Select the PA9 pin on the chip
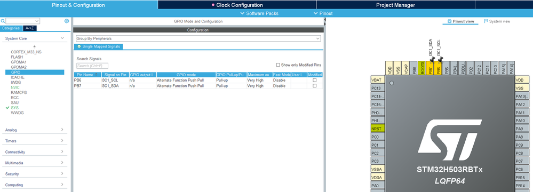Screen dimensions: 533x192 tap(522, 129)
